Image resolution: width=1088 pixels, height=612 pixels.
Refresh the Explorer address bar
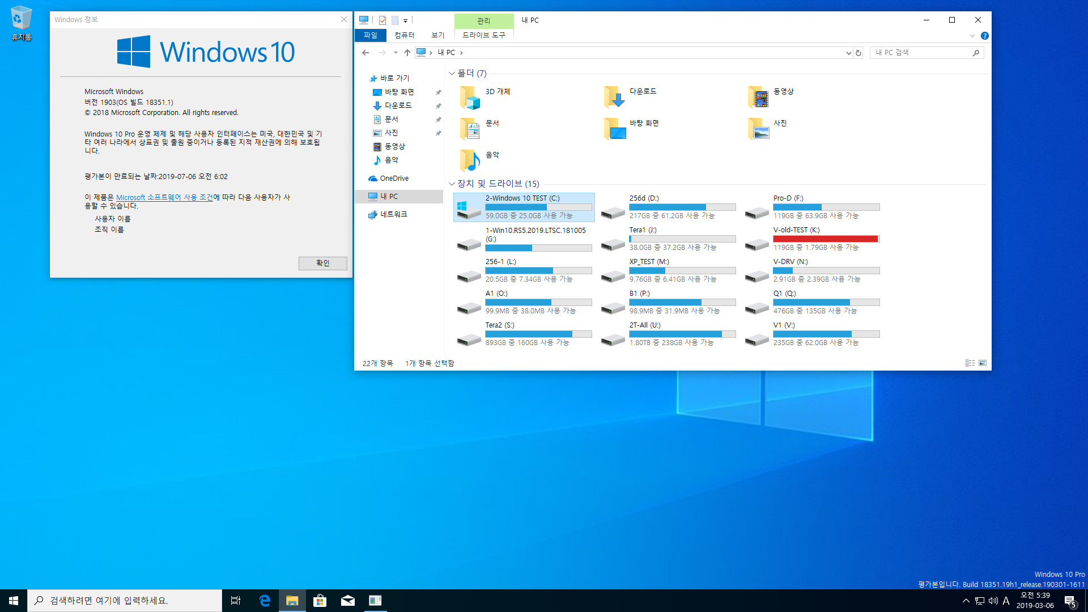(x=858, y=53)
